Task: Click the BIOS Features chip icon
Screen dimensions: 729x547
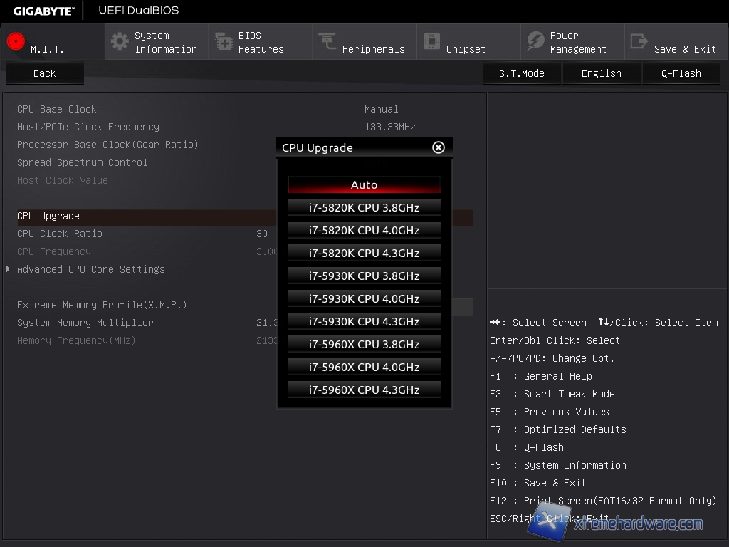Action: point(224,41)
